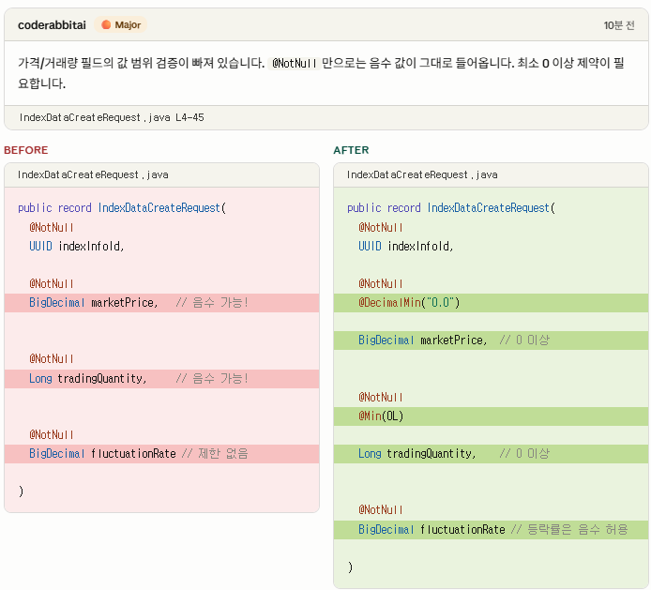Click the review comment body text
The height and width of the screenshot is (590, 651).
(x=321, y=72)
